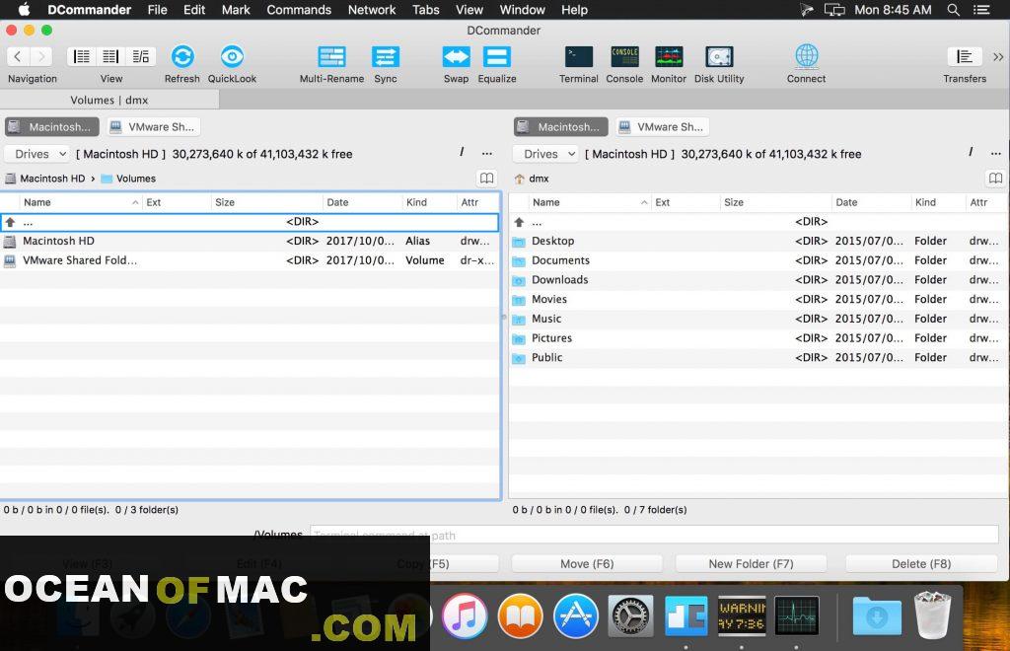The image size is (1010, 651).
Task: Sort right panel by Name column
Action: (x=590, y=202)
